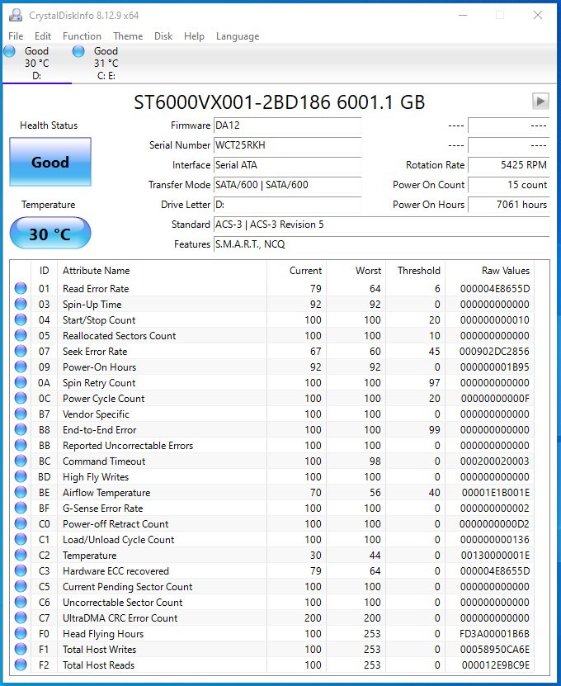
Task: Click the Interface field showing Serial ATA
Action: tap(287, 165)
